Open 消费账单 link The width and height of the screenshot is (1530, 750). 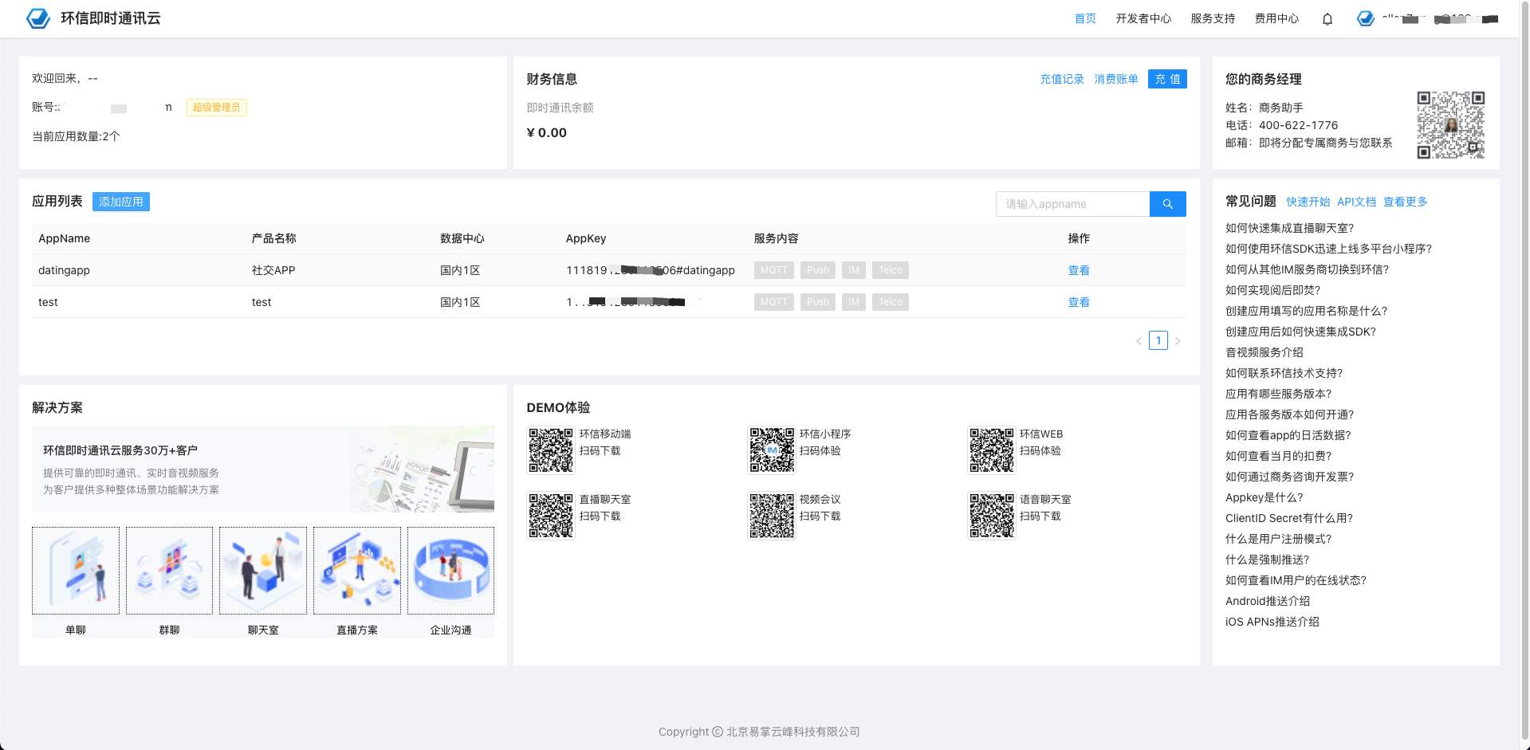[x=1116, y=79]
